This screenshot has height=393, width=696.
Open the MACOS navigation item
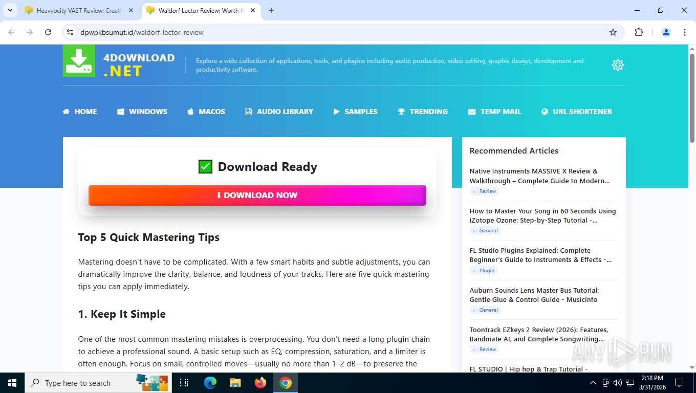206,112
